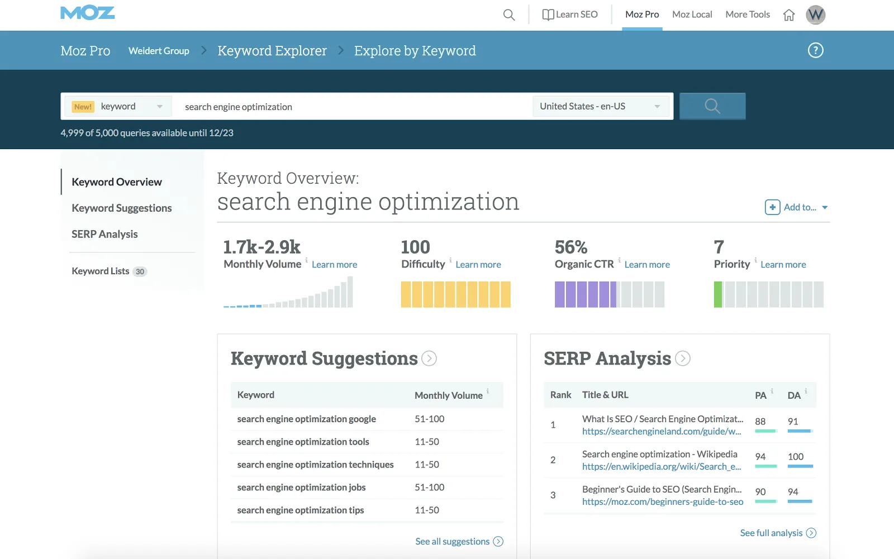Click the purple Organic CTR bar chart
This screenshot has height=559, width=894.
click(x=610, y=294)
